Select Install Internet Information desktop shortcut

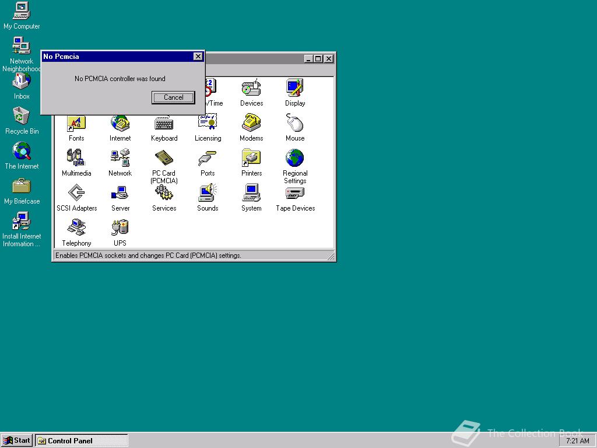tap(22, 230)
